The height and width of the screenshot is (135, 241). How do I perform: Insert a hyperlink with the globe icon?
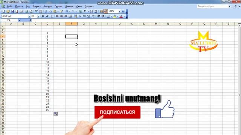[x=80, y=11]
